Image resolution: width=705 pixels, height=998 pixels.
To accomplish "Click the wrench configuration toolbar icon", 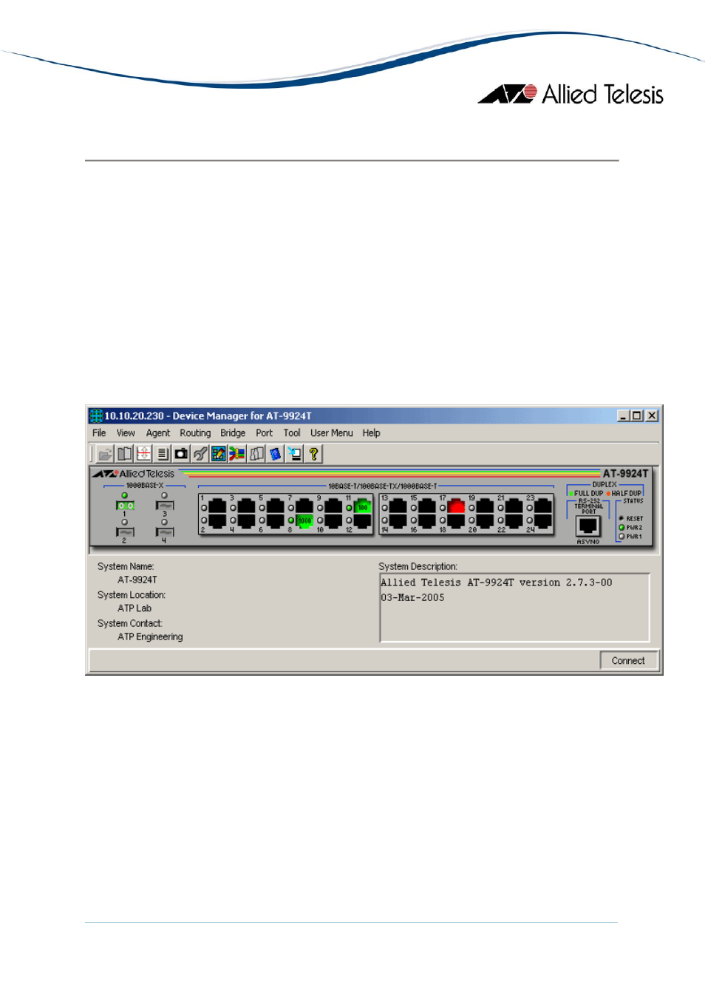I will point(200,454).
